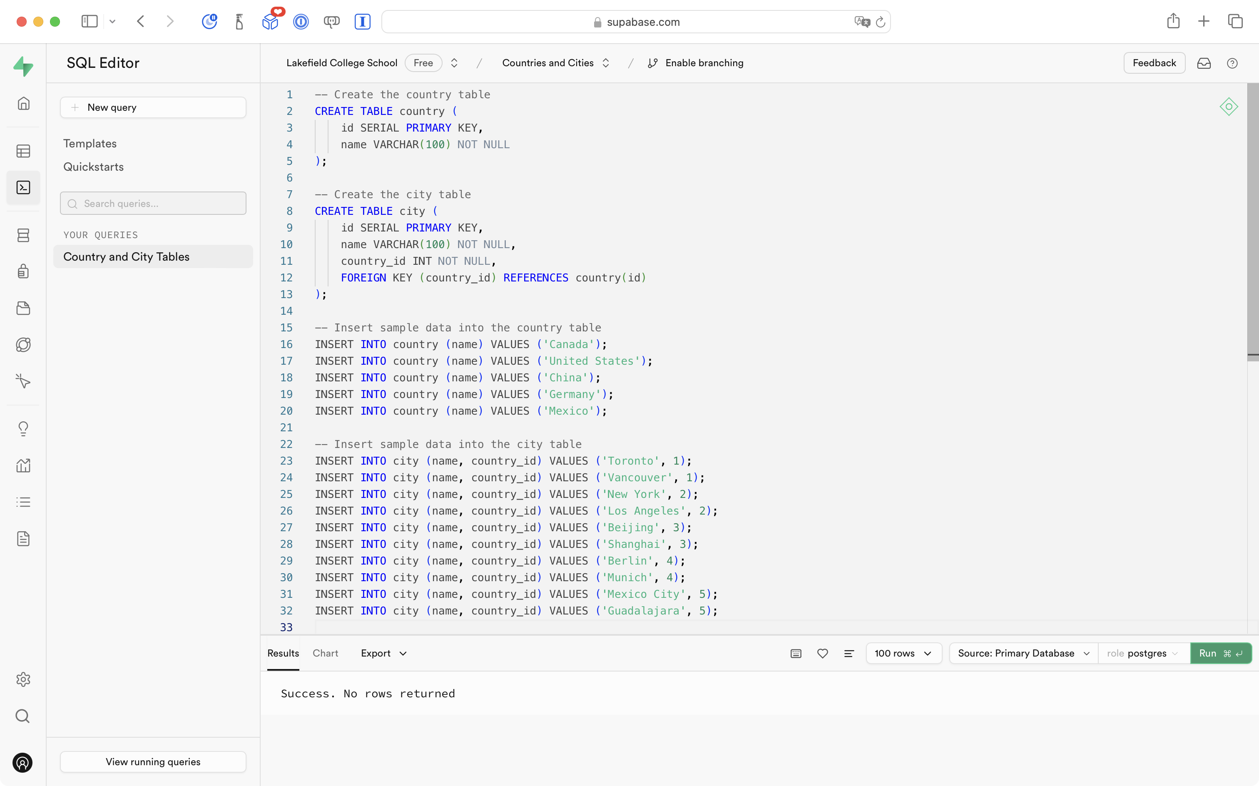The width and height of the screenshot is (1259, 786).
Task: Expand the 100 rows limit dropdown
Action: click(x=903, y=654)
